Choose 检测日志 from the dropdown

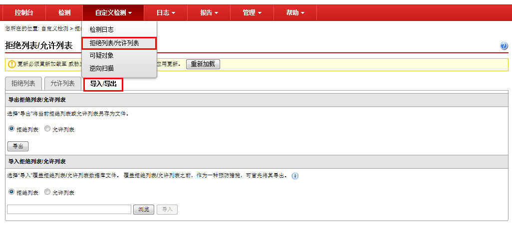point(101,30)
